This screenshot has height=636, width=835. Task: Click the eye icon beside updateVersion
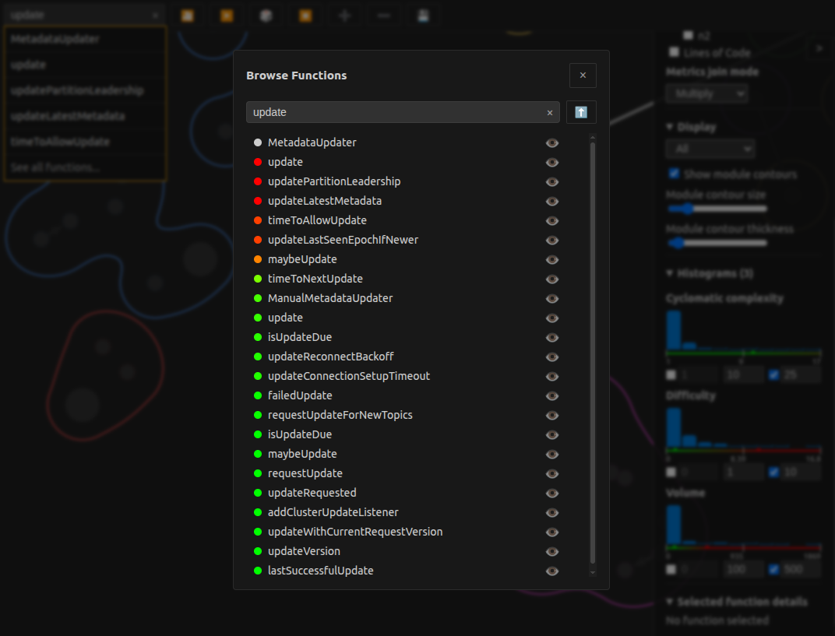click(x=552, y=551)
